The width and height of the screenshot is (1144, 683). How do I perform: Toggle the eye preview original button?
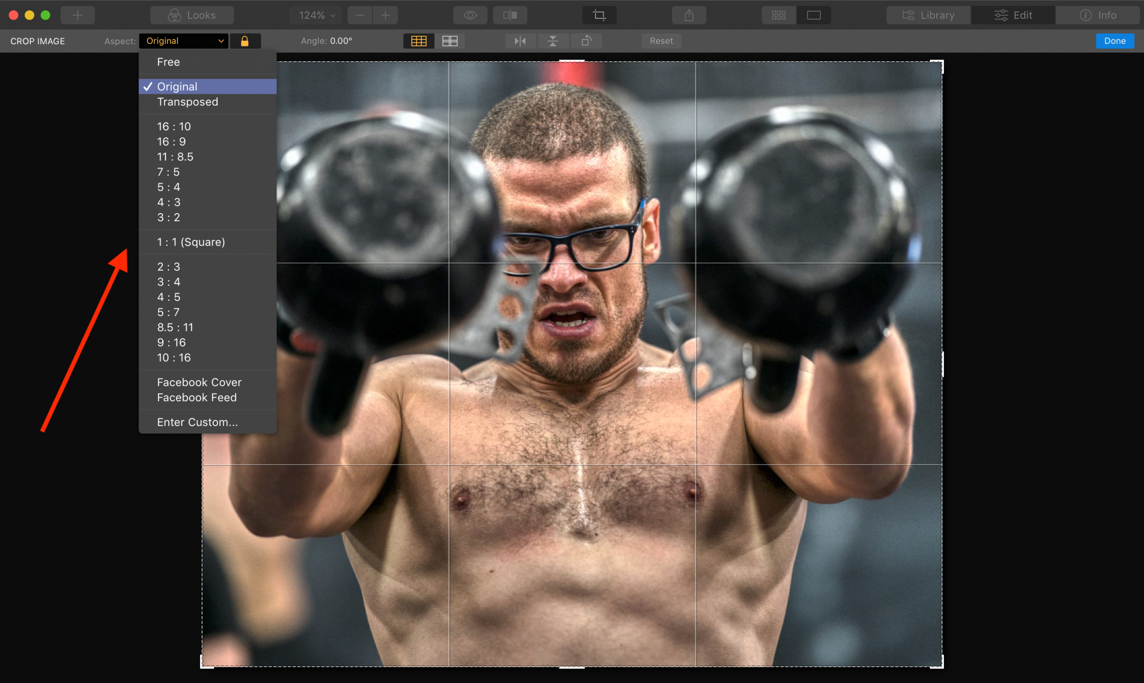coord(470,15)
